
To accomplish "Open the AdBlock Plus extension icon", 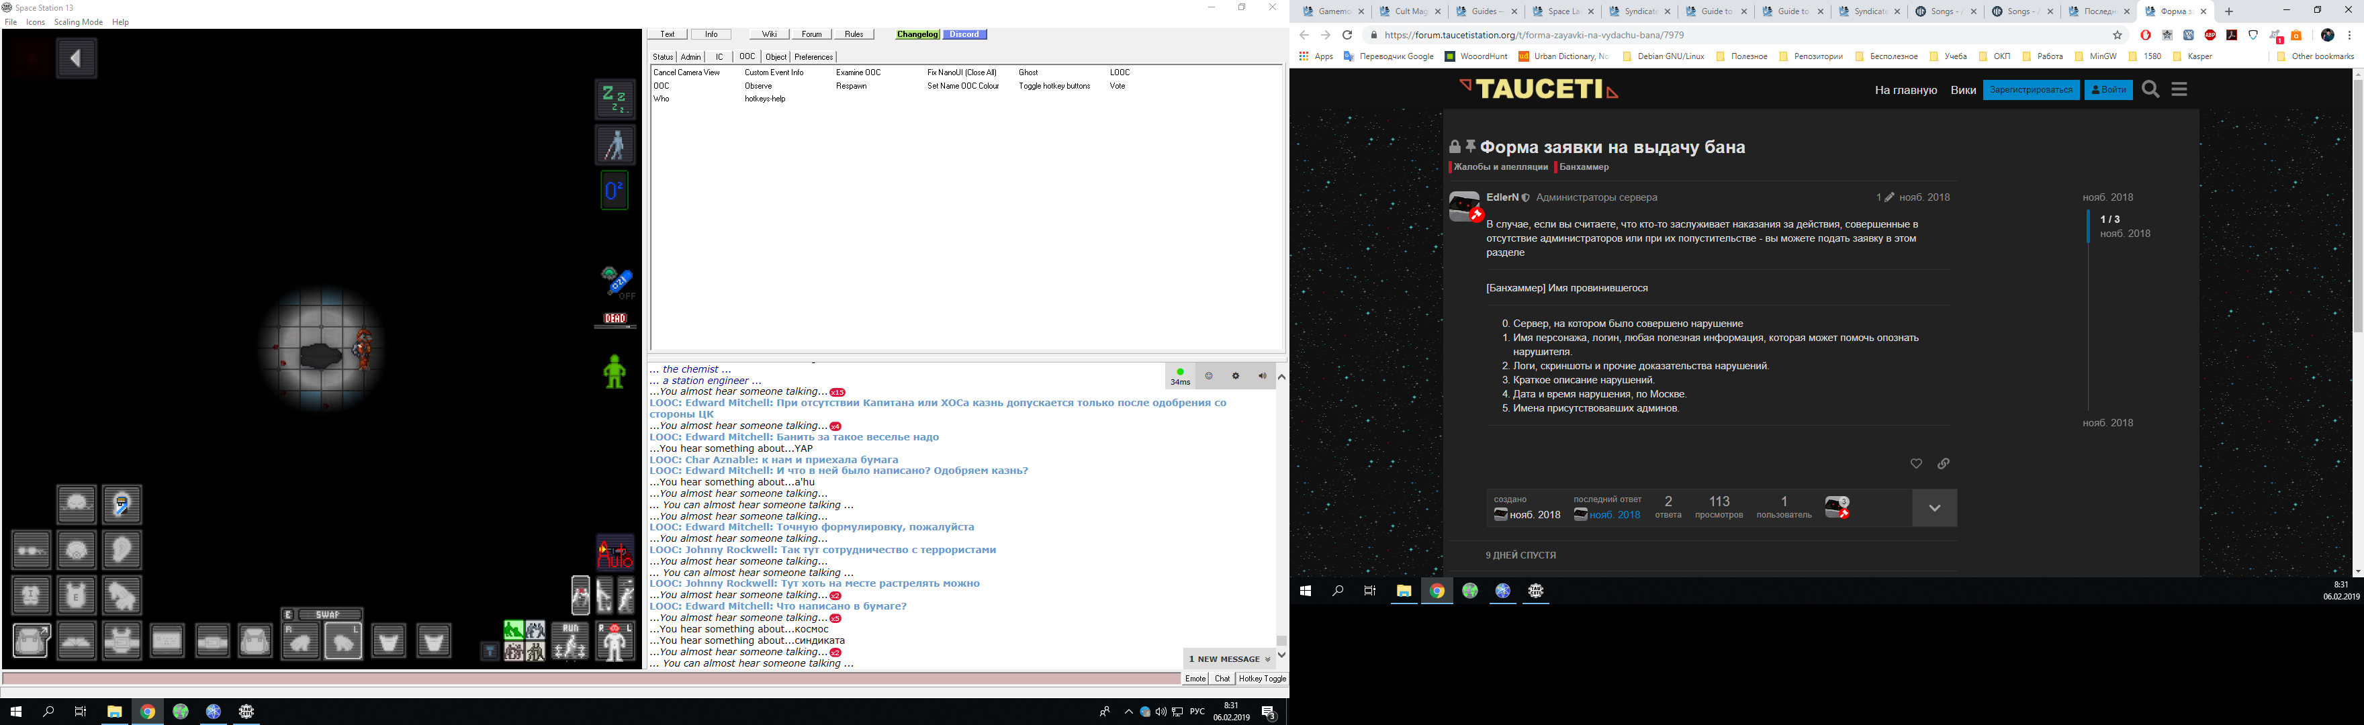I will 2210,35.
